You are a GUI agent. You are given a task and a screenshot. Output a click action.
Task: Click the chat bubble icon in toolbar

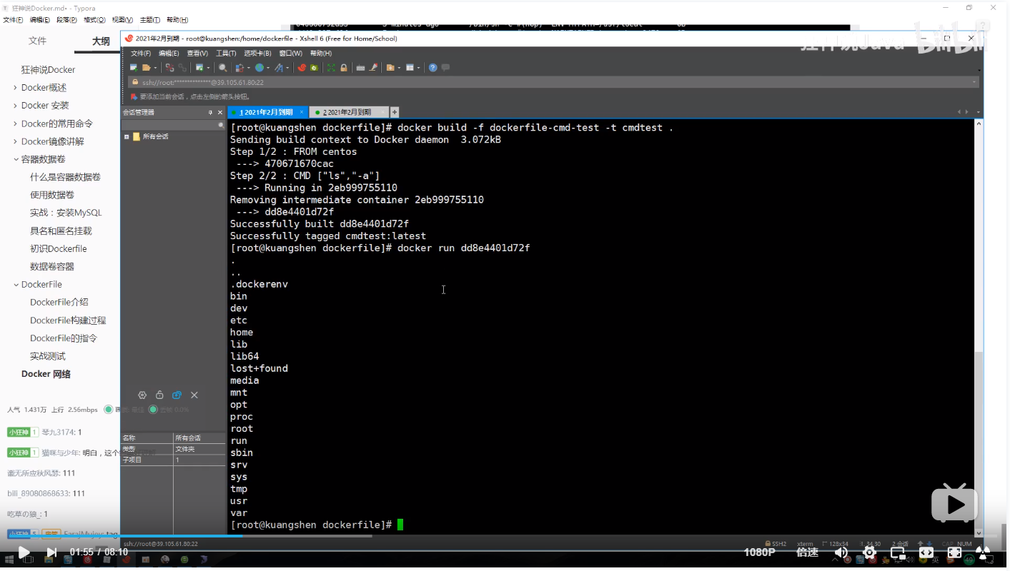pos(445,68)
